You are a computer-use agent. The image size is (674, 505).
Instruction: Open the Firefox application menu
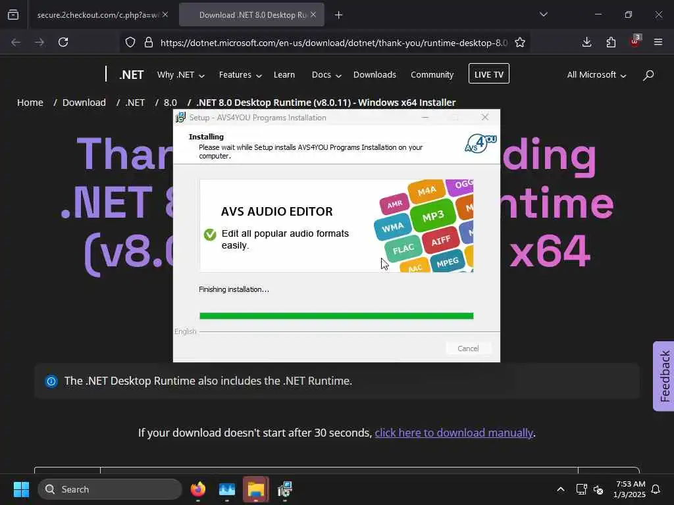point(658,42)
